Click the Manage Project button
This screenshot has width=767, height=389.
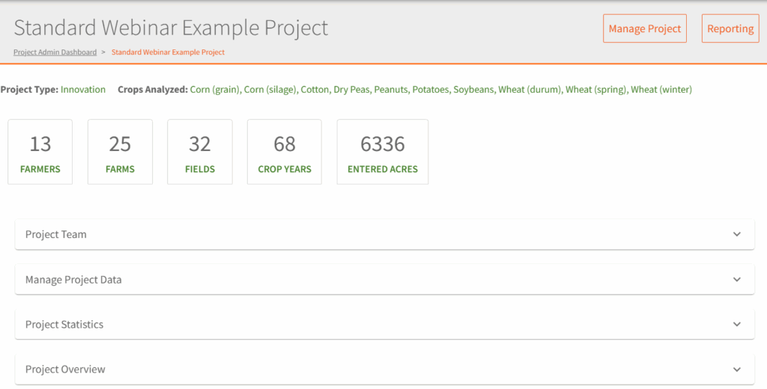coord(644,28)
